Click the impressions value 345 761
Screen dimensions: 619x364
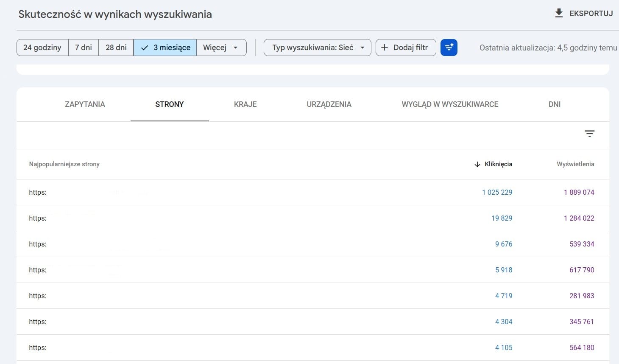582,322
